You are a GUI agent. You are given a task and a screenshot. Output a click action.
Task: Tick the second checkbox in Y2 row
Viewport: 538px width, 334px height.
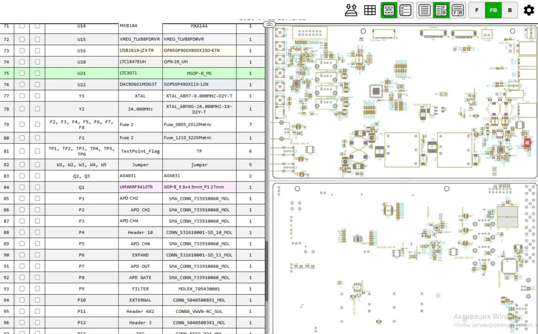click(37, 109)
